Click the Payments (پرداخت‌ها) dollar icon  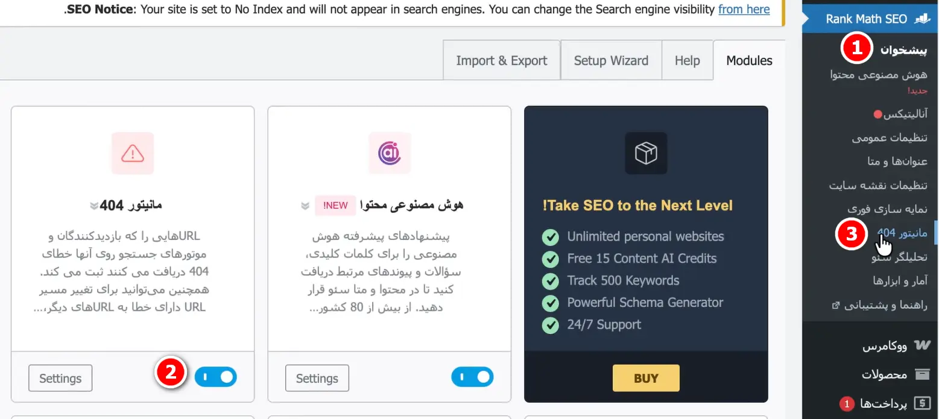(x=922, y=403)
